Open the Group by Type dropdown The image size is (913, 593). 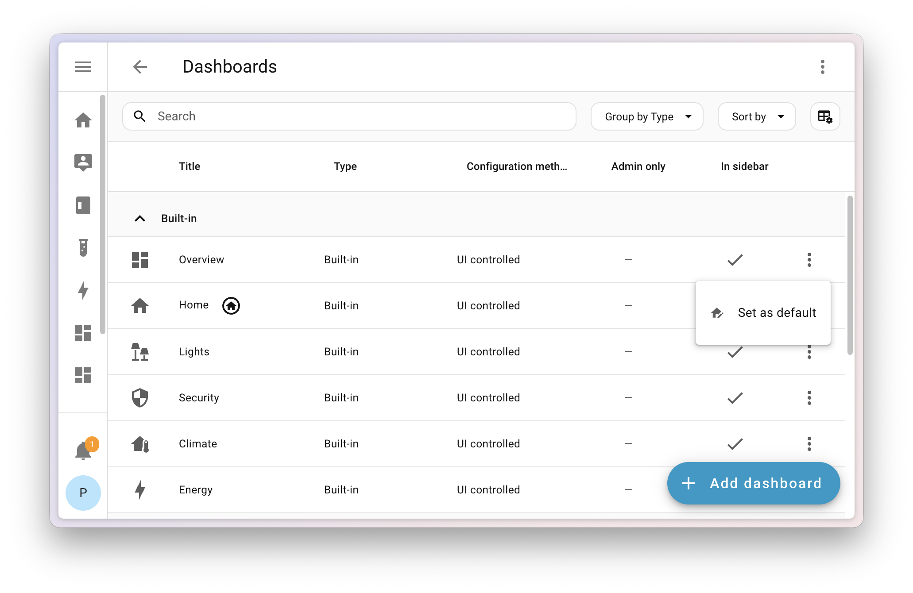[646, 116]
